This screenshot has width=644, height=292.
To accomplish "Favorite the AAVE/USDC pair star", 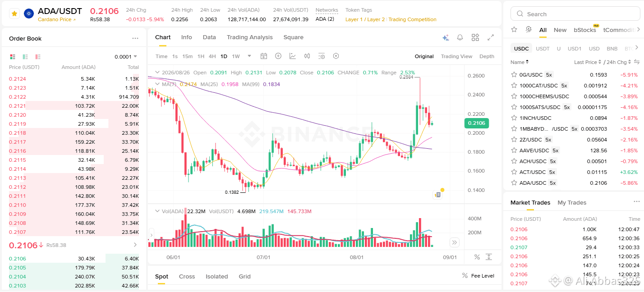I will [x=514, y=151].
